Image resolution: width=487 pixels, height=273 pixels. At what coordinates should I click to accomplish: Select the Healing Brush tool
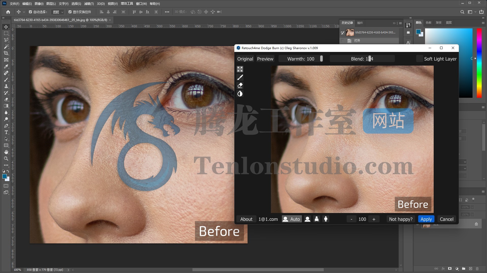click(6, 73)
